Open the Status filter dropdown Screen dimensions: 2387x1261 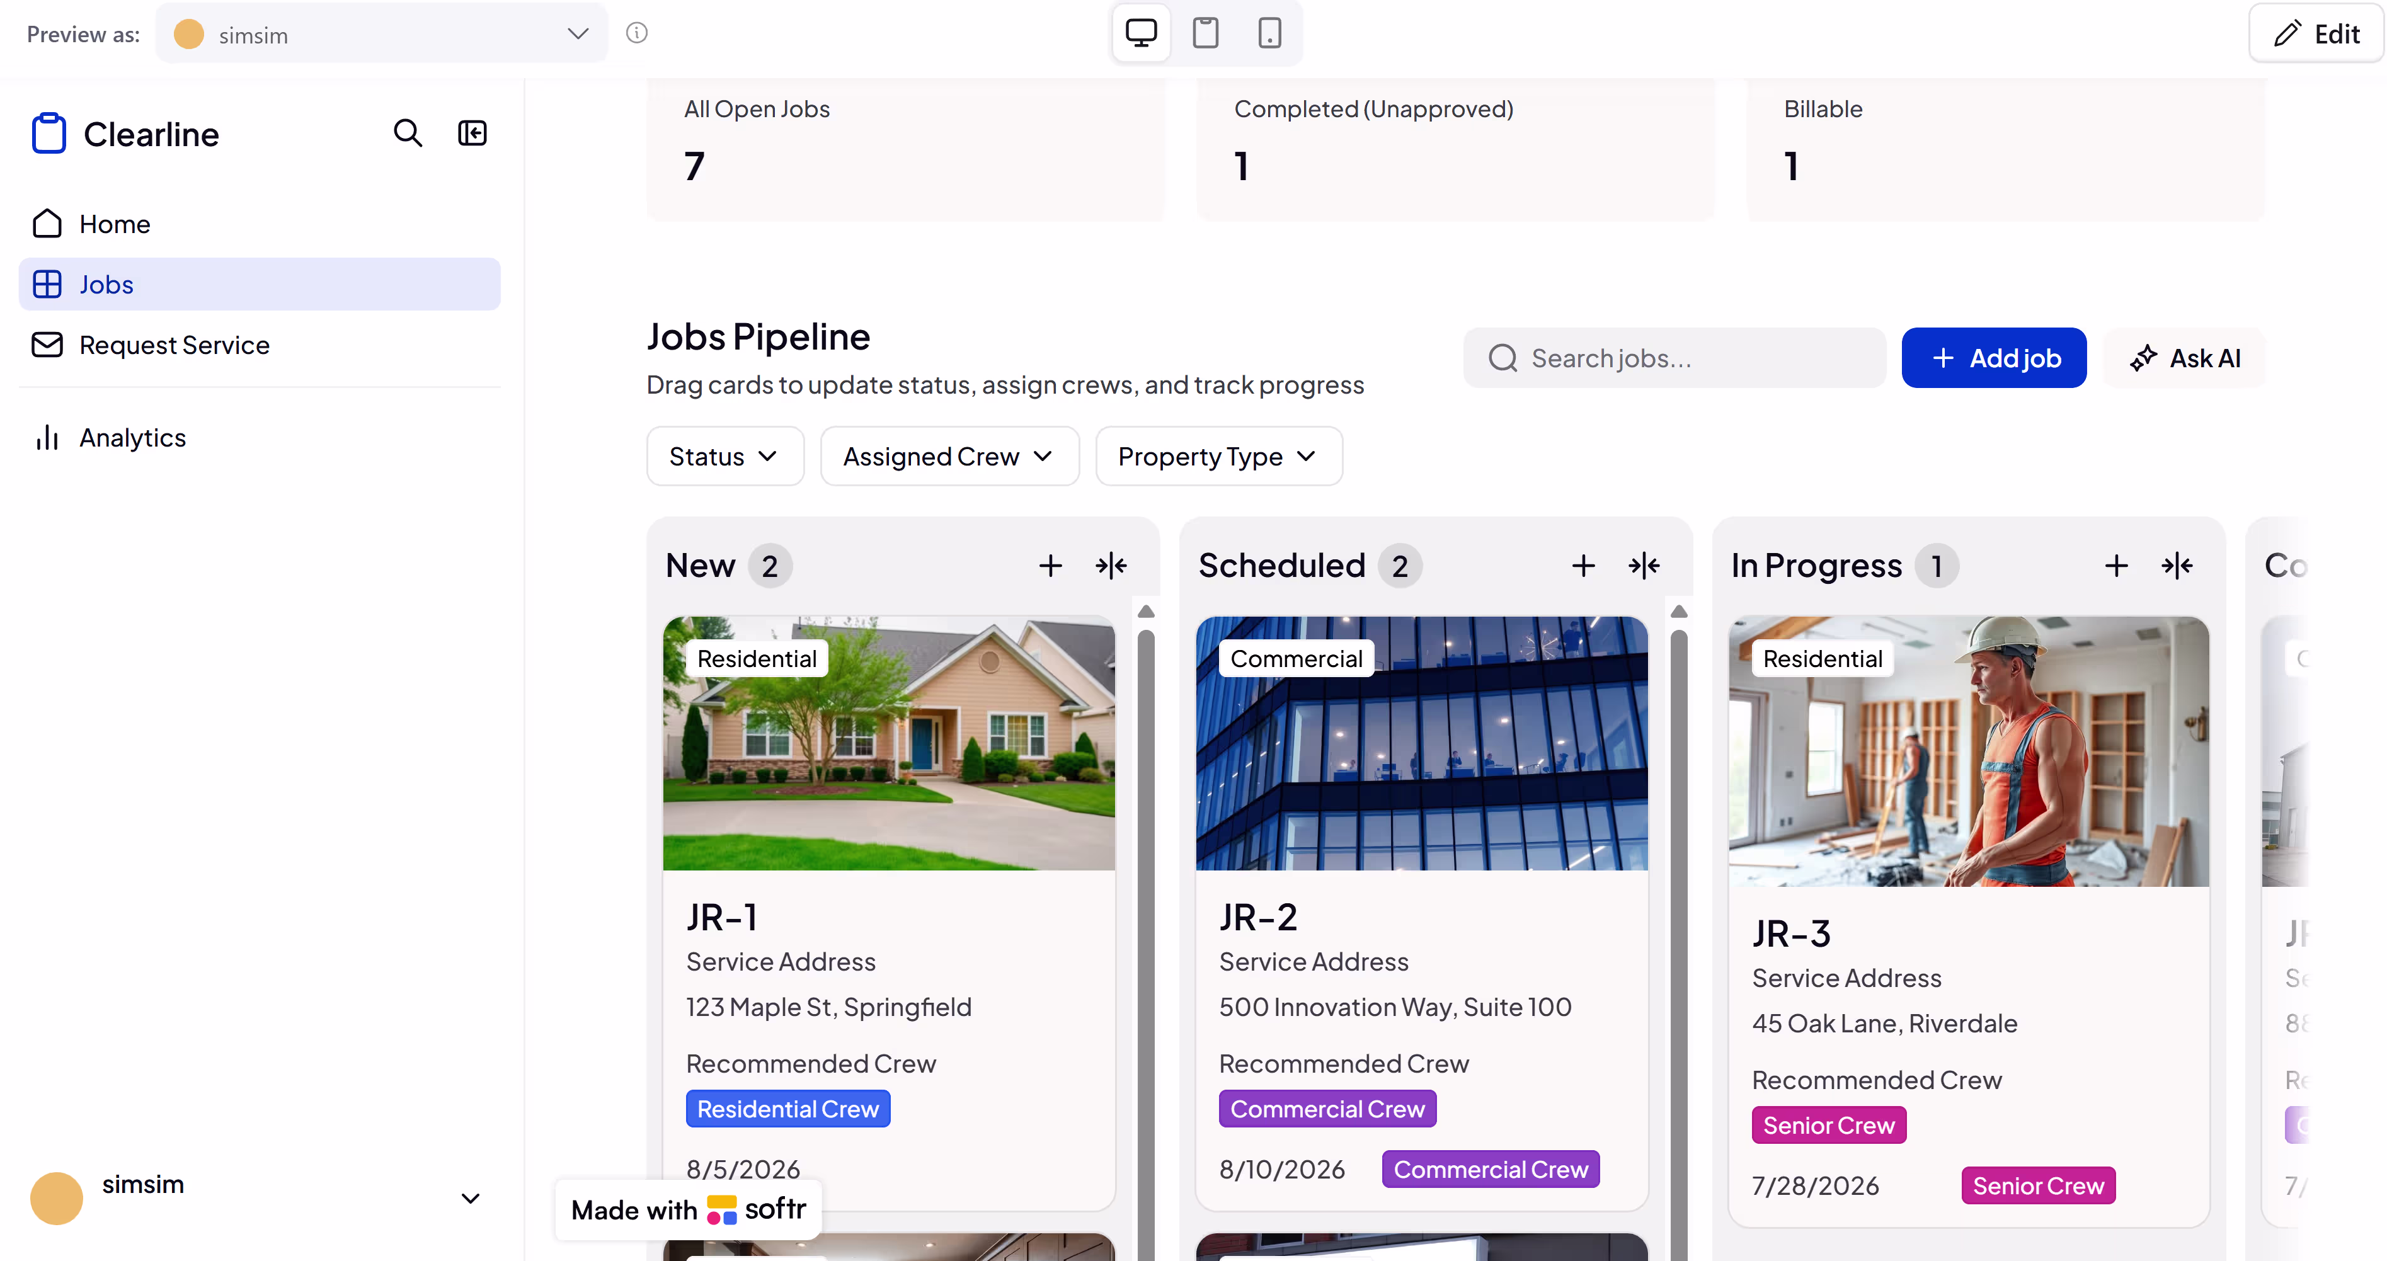tap(724, 456)
